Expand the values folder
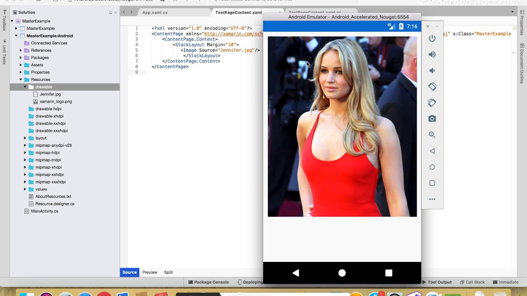 coord(25,189)
